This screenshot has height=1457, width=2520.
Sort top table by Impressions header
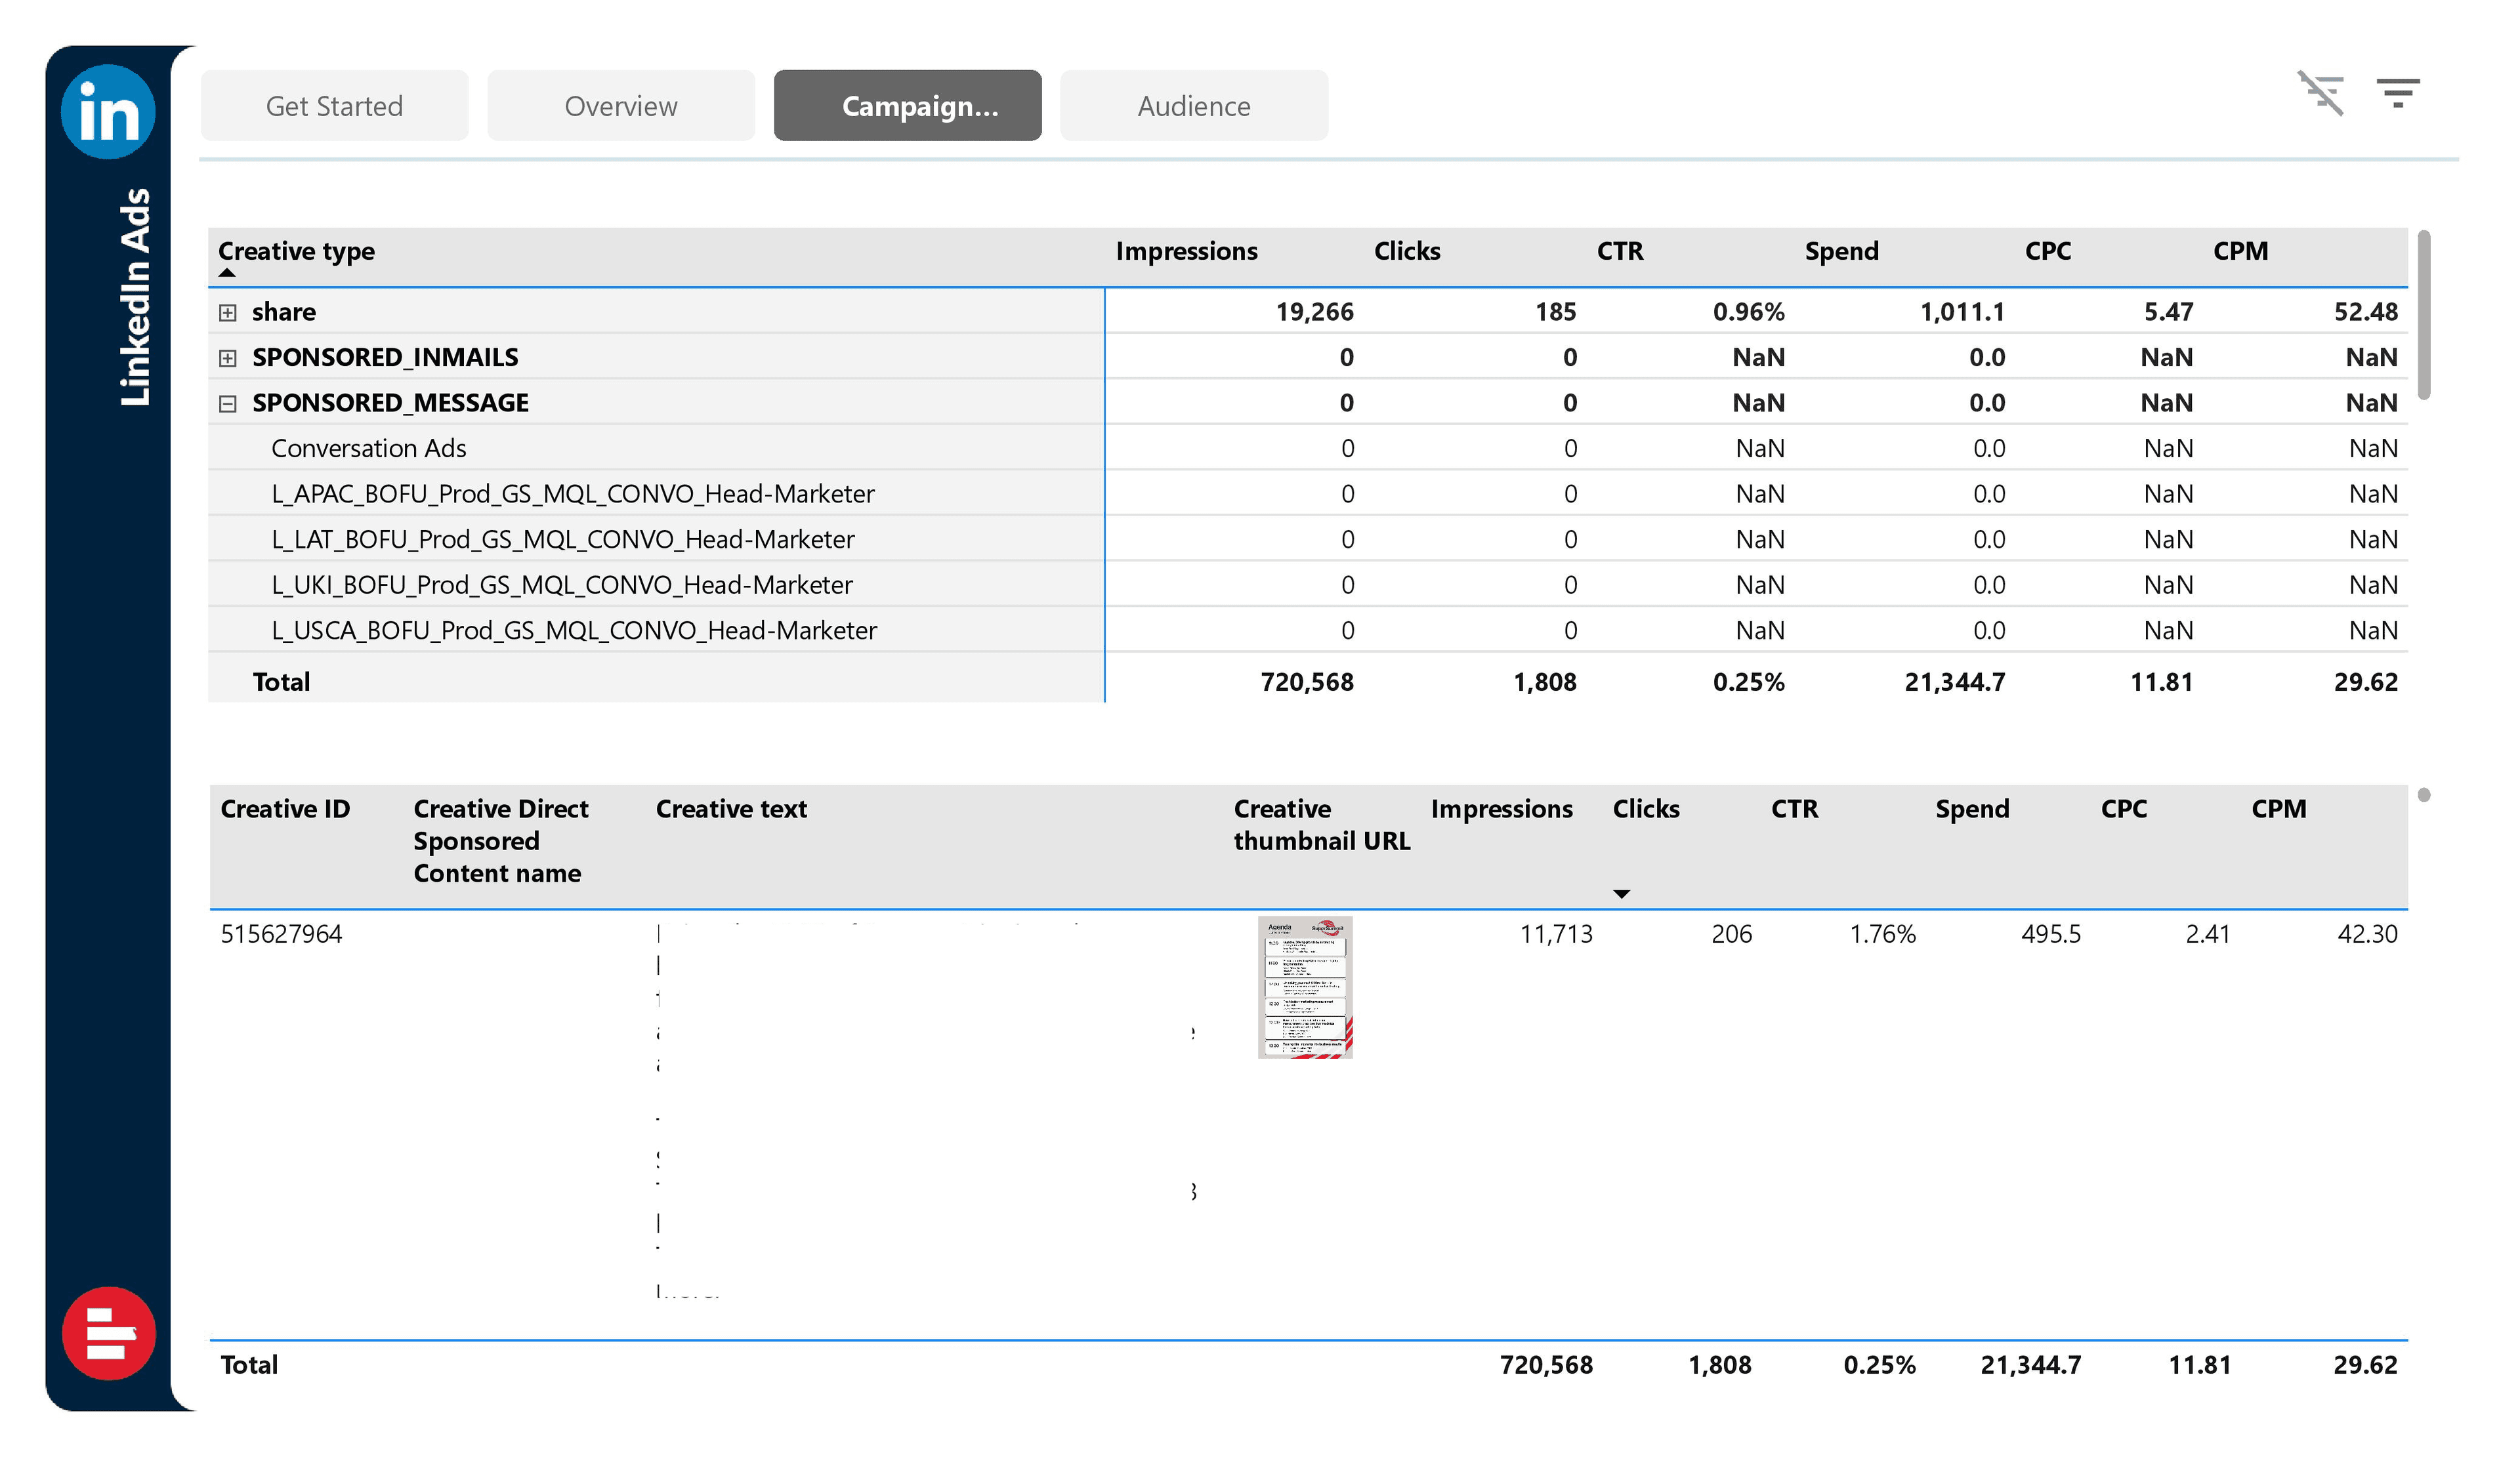pos(1186,251)
